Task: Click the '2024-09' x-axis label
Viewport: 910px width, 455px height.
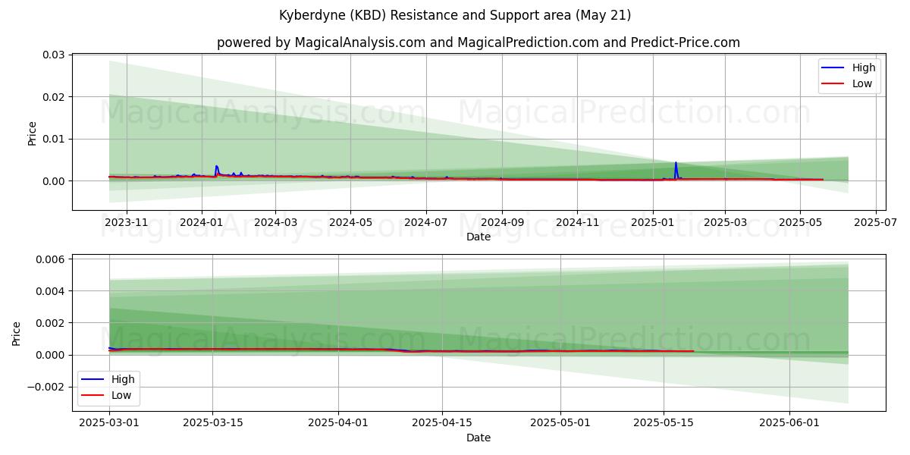Action: coord(502,223)
